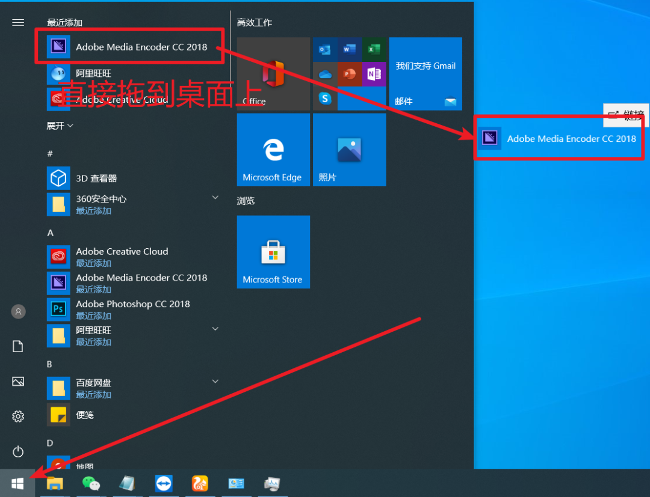Select Adobe Media Encoder shortcut on desktop
The width and height of the screenshot is (650, 497).
point(558,139)
